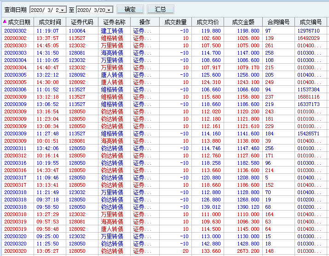Click trade time 14:33:47

point(47,170)
